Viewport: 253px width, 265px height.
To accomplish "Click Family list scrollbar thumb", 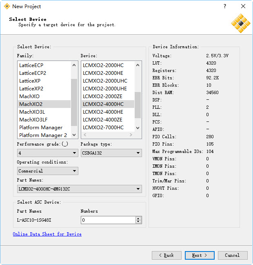I will point(74,102).
